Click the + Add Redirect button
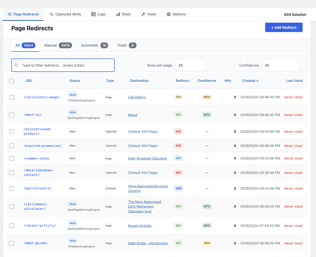Screen dimensions: 316x257 click(x=284, y=27)
